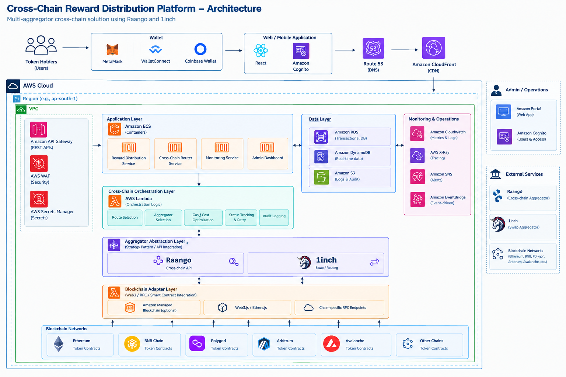The image size is (566, 377).
Task: Click the Raango Cross-chain API card
Action: click(x=175, y=263)
